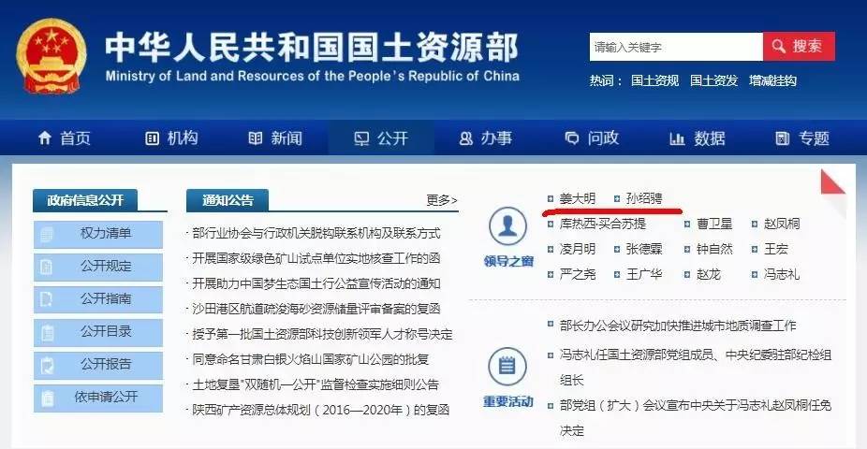Open leader profile 曹卫星
This screenshot has height=449, width=867.
pos(714,224)
